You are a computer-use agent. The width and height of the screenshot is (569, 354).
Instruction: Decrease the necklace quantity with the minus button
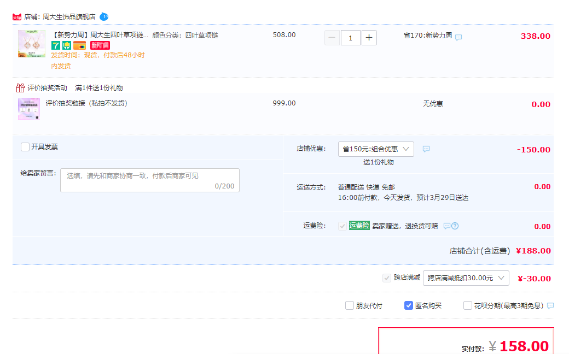click(x=332, y=38)
